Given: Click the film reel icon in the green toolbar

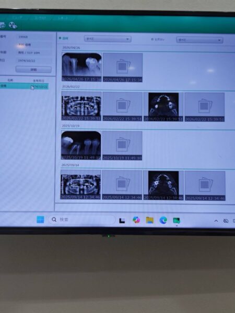Looking at the screenshot, I should 13,26.
